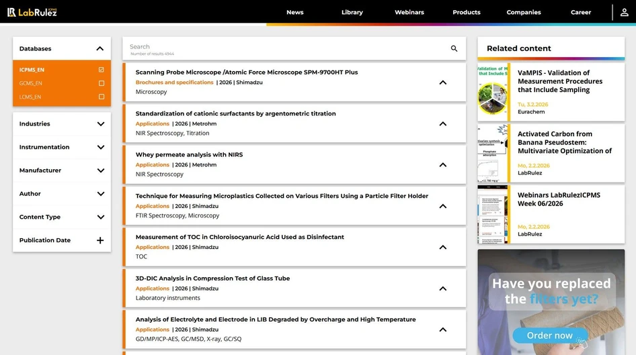The width and height of the screenshot is (636, 355).
Task: Click Brochures and specifications category label
Action: [x=174, y=82]
